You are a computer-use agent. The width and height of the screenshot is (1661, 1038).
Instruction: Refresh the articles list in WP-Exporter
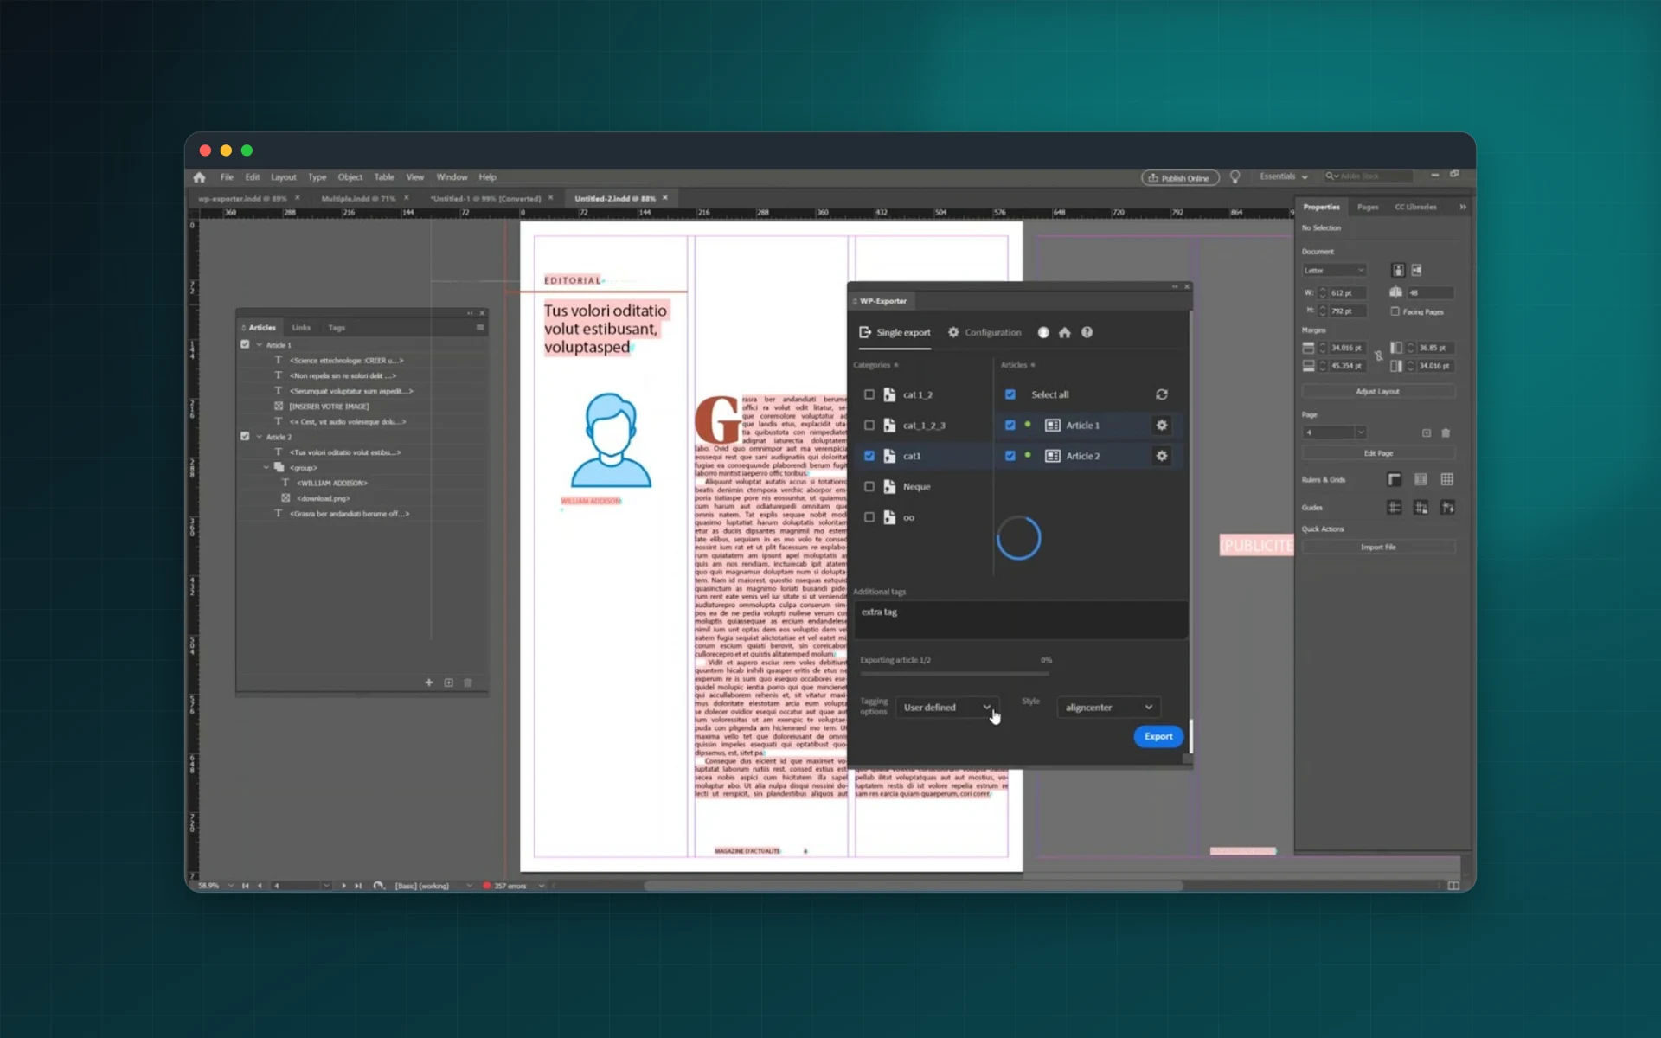click(x=1161, y=394)
